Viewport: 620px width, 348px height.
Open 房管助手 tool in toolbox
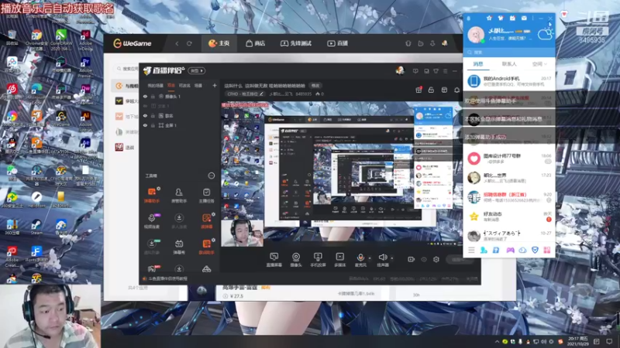coord(179,195)
